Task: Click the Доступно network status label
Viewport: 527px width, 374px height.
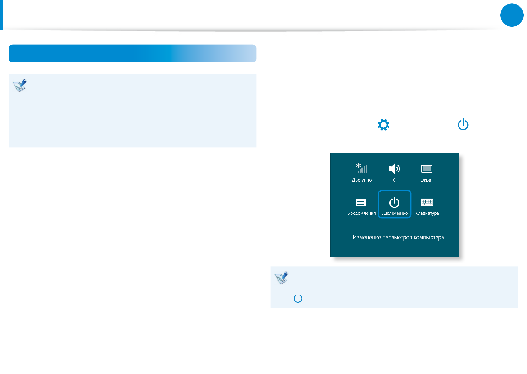Action: [361, 180]
